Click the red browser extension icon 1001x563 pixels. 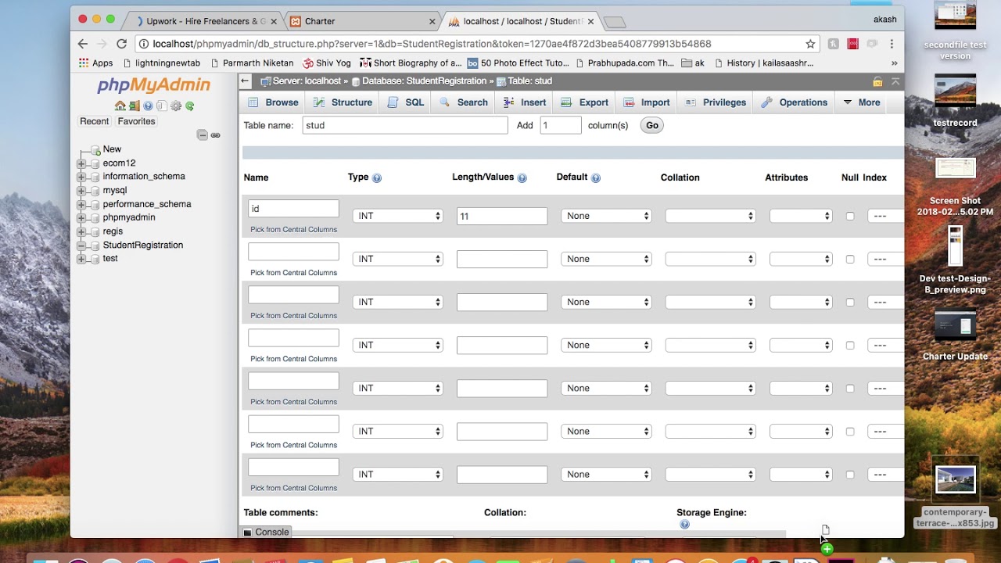pyautogui.click(x=853, y=44)
